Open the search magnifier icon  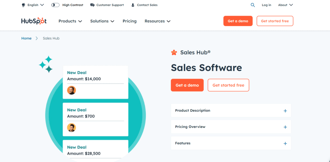tap(253, 5)
